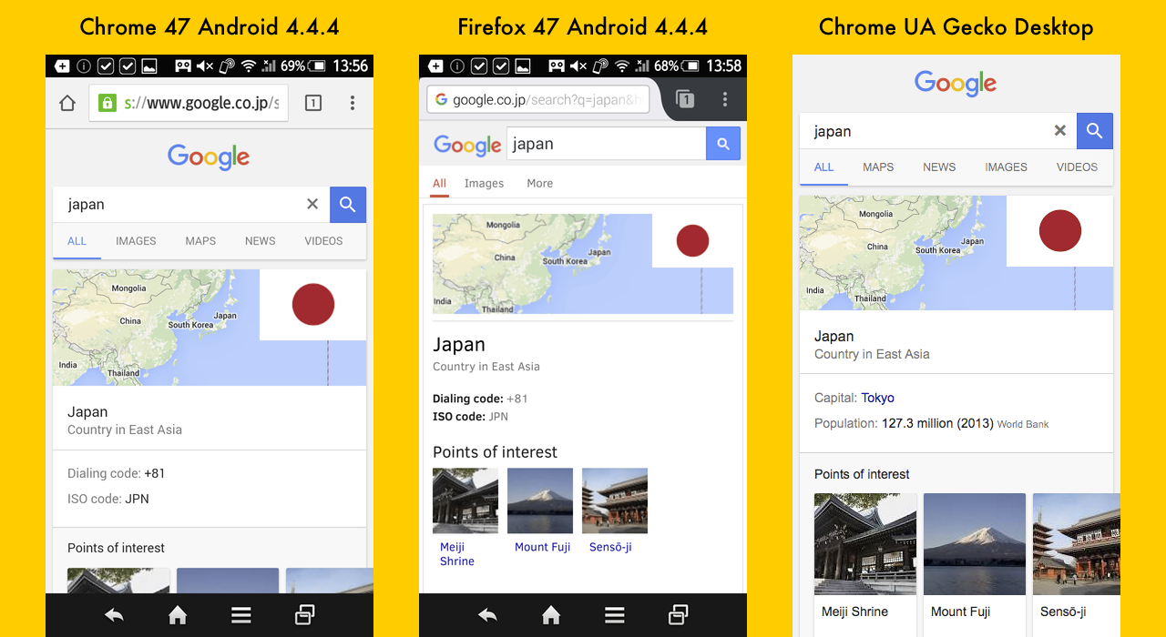Clear the search text in Chrome Android
Viewport: 1166px width, 637px height.
(312, 204)
